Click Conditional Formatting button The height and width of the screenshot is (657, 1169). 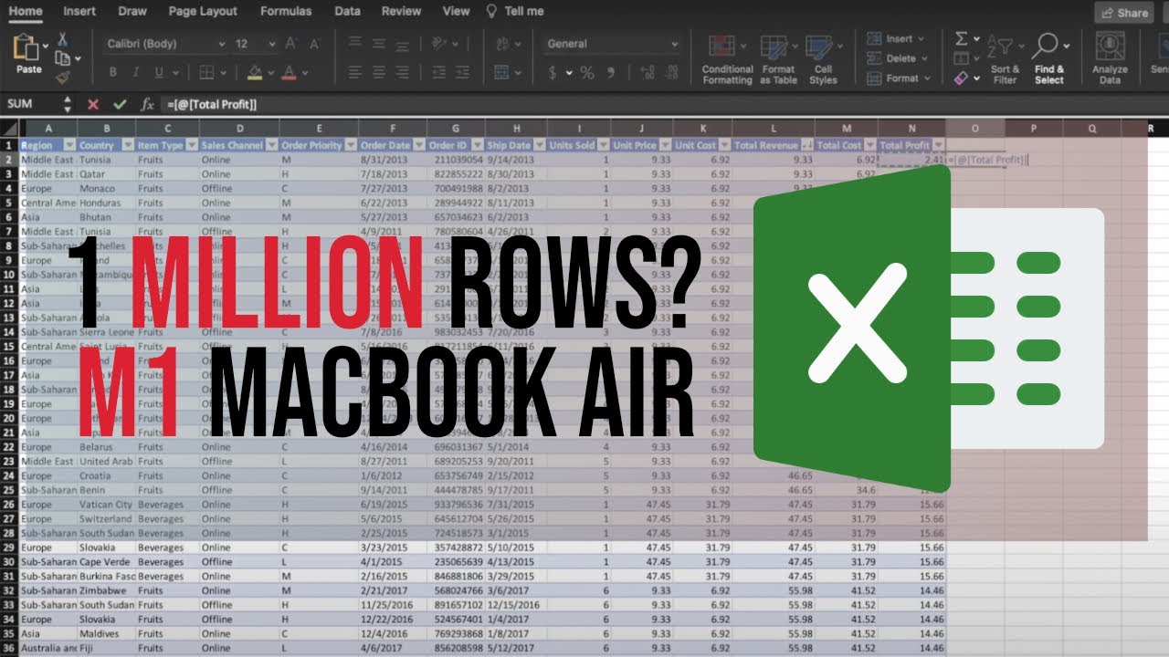(728, 60)
